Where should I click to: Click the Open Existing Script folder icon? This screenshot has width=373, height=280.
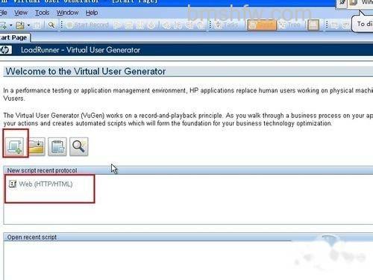click(x=37, y=146)
